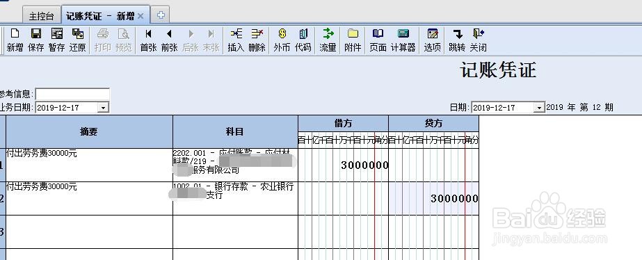This screenshot has height=260, width=642.
Task: Go to previous voucher with 前张
Action: coord(169,40)
